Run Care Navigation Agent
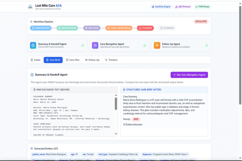 pos(189,75)
